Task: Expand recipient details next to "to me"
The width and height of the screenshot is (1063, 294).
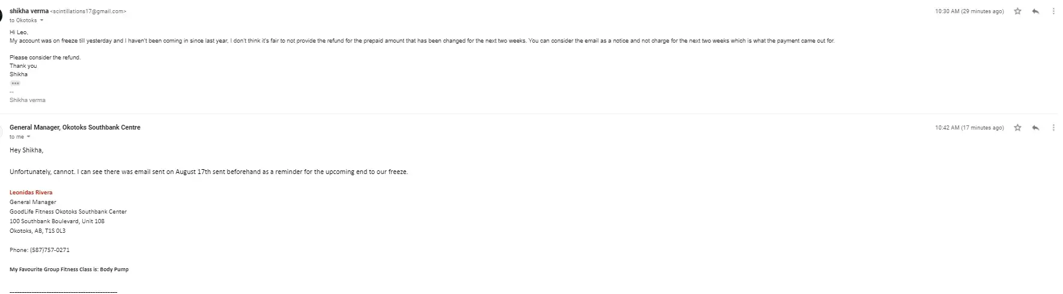Action: tap(28, 137)
